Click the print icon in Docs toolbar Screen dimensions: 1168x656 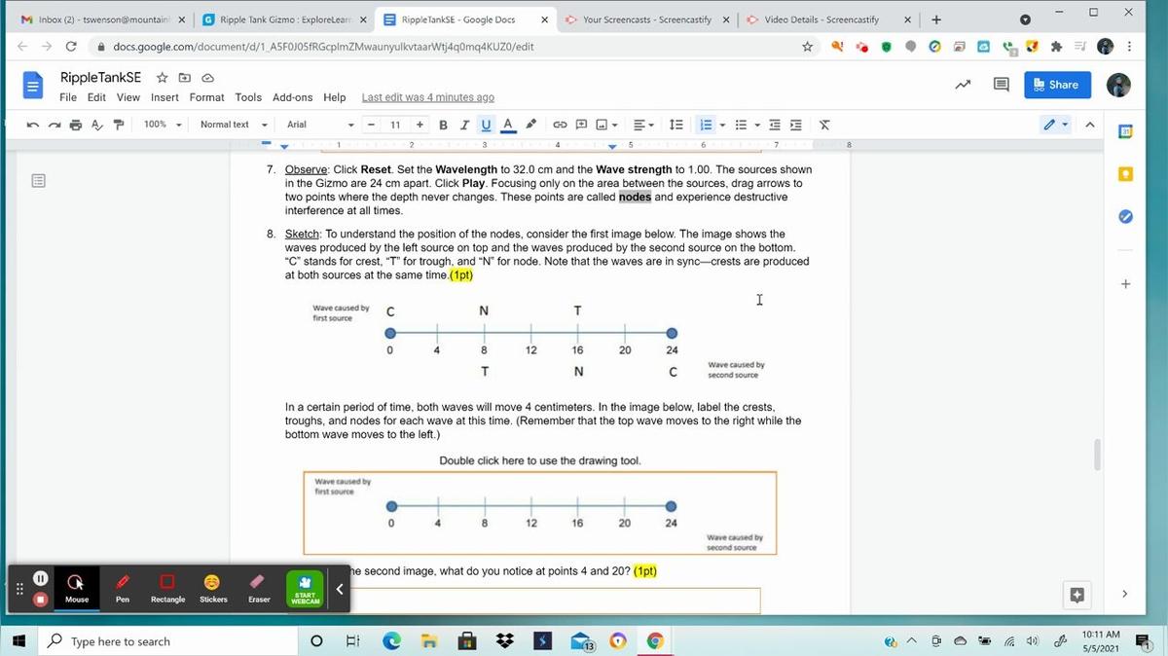click(76, 125)
